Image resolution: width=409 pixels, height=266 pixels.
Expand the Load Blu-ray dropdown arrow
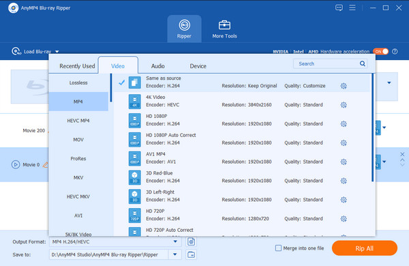click(x=57, y=51)
